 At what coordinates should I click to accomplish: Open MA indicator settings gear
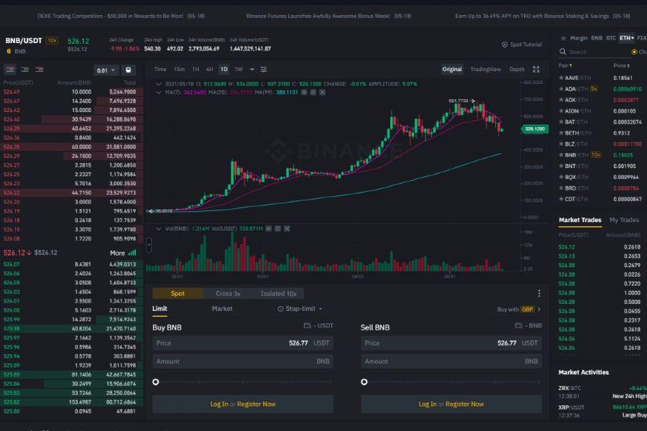tap(313, 93)
